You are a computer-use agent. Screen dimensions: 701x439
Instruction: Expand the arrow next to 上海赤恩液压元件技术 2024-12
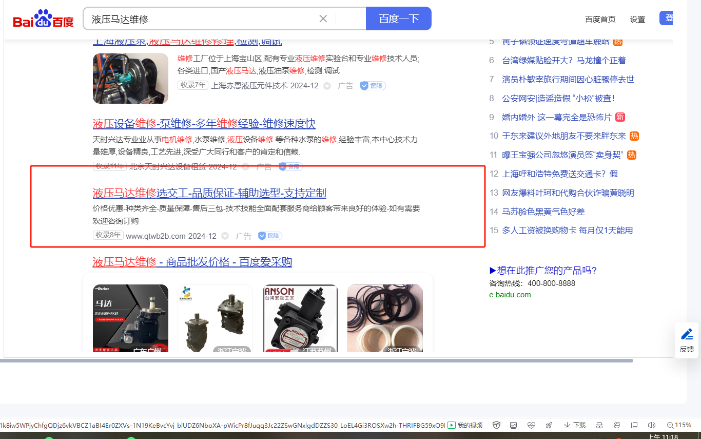327,86
